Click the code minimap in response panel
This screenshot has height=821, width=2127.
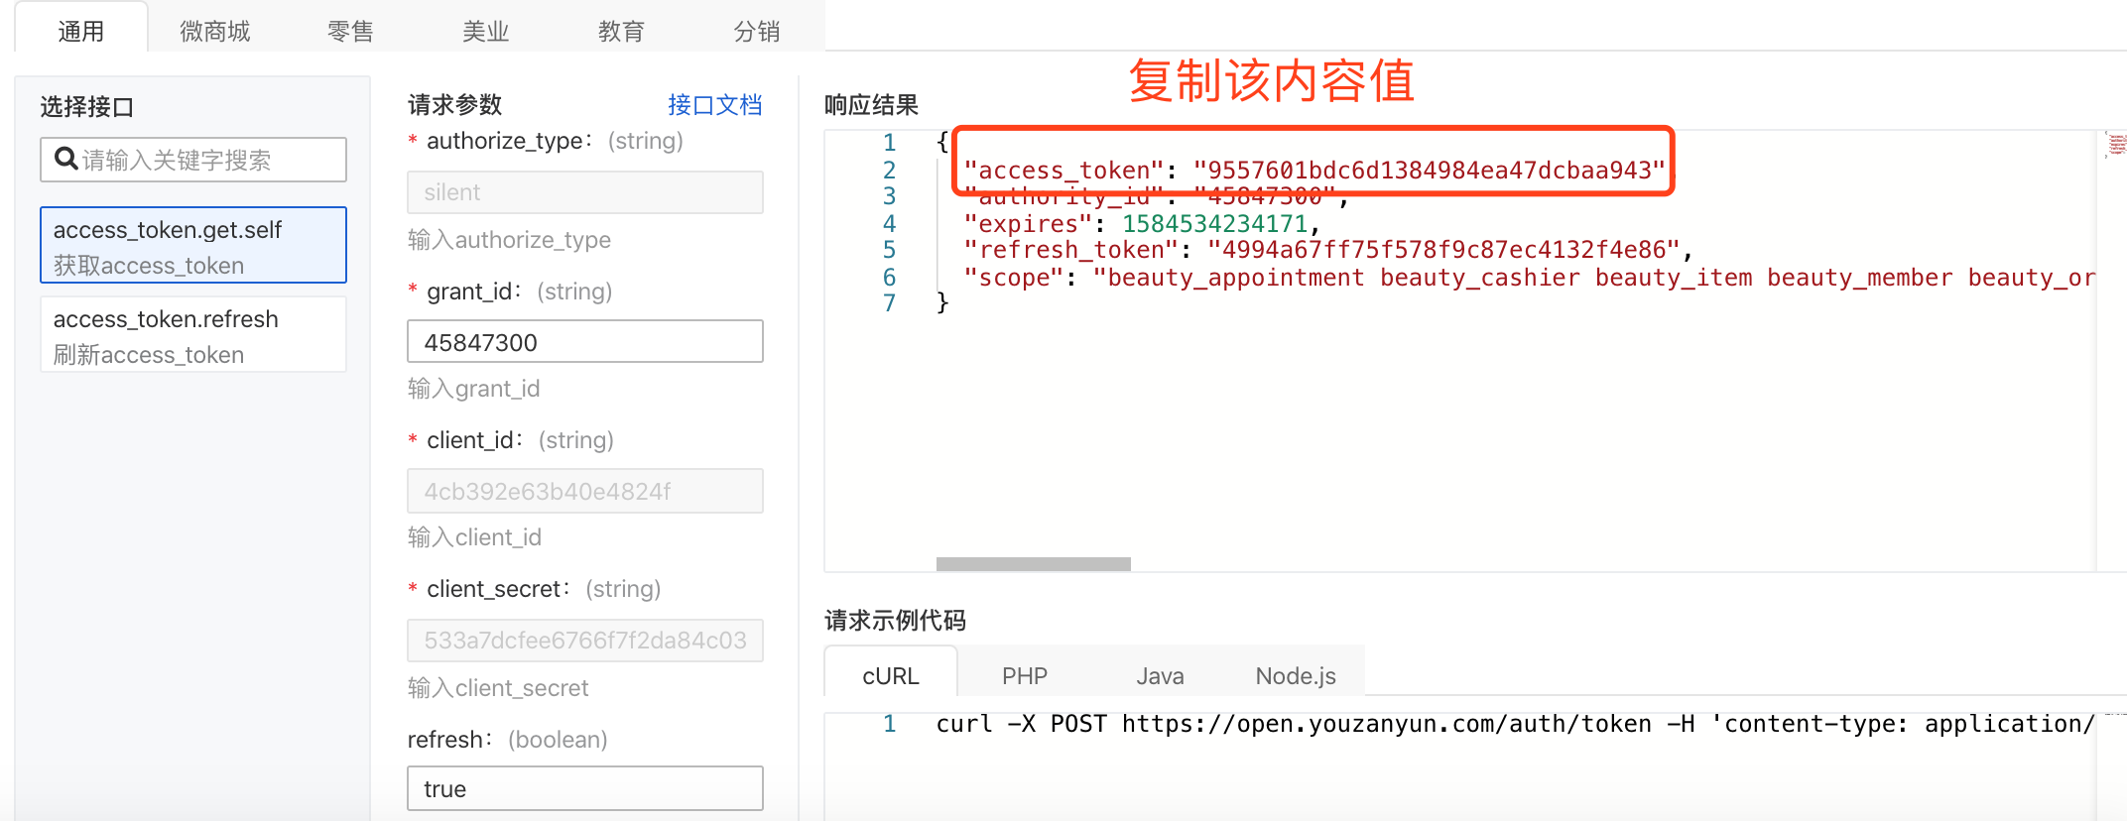(2117, 145)
